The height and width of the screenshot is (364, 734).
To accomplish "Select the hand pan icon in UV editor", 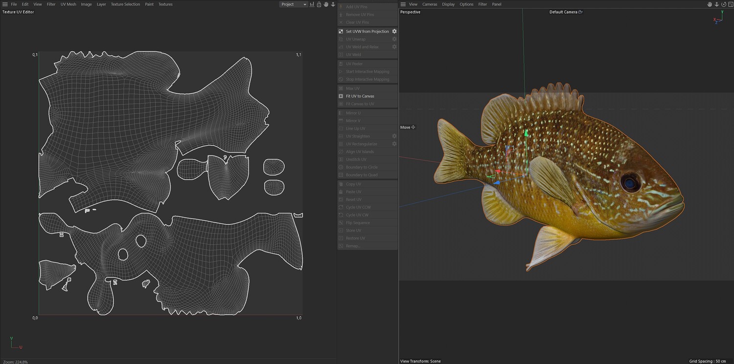I will coord(326,4).
